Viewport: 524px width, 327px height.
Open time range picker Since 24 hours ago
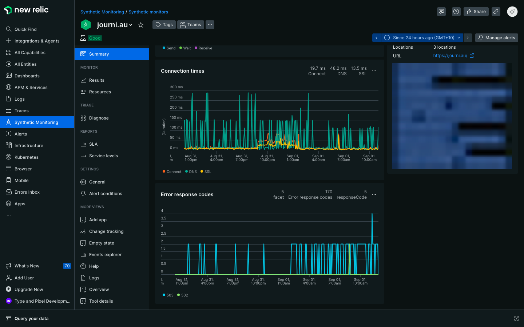[x=422, y=38]
